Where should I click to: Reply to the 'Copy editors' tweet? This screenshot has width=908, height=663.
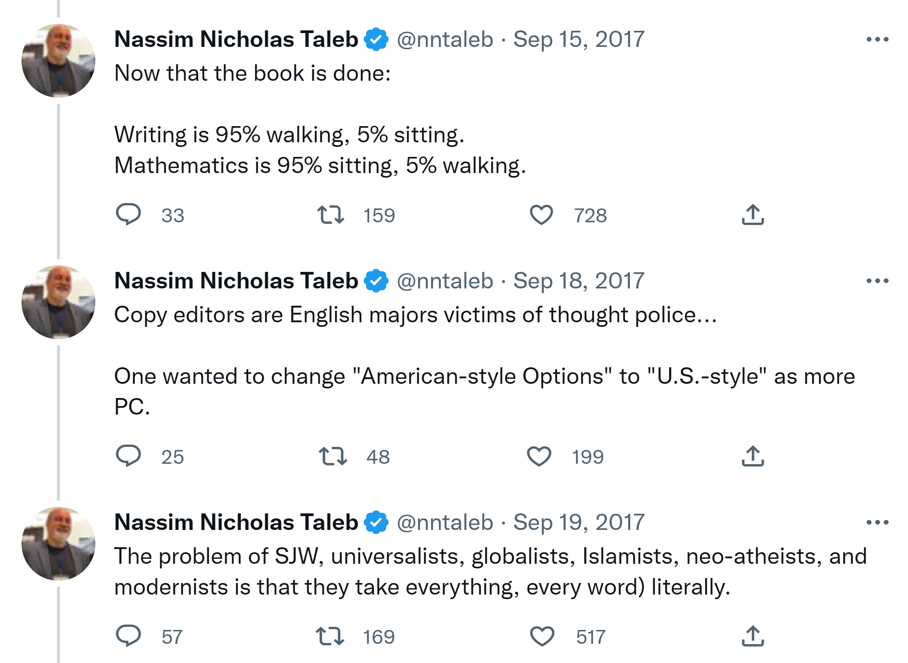(128, 456)
